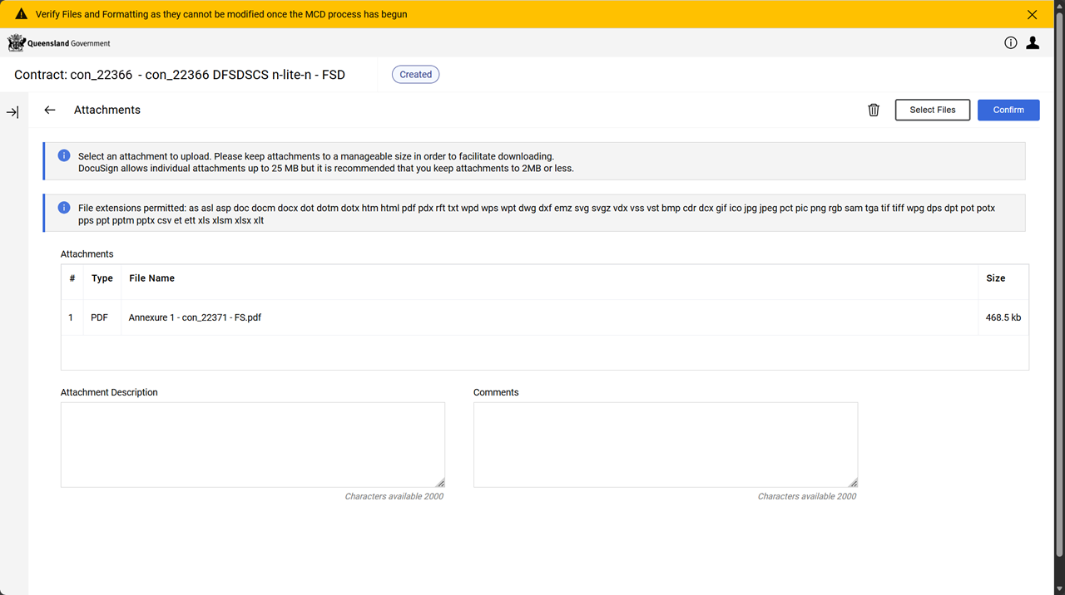Image resolution: width=1065 pixels, height=595 pixels.
Task: Click the Queensland Government logo
Action: [x=59, y=43]
